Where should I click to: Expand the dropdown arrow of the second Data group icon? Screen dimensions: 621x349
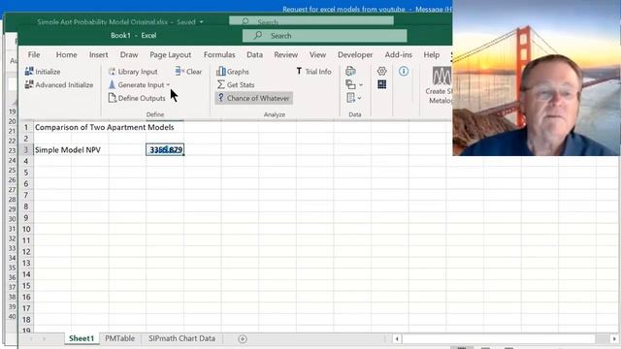click(x=361, y=84)
